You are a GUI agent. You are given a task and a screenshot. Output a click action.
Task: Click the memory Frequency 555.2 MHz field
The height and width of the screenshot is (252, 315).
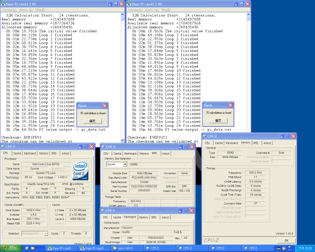click(255, 173)
